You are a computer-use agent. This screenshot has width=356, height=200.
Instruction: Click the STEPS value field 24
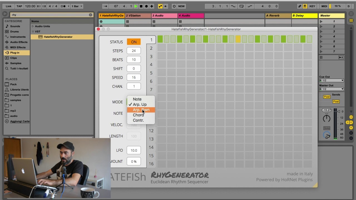click(134, 51)
